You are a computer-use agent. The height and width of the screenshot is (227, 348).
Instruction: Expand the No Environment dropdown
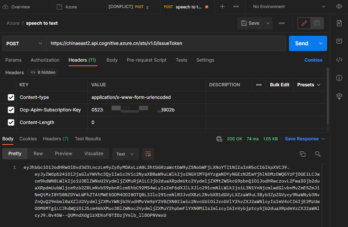(x=289, y=6)
